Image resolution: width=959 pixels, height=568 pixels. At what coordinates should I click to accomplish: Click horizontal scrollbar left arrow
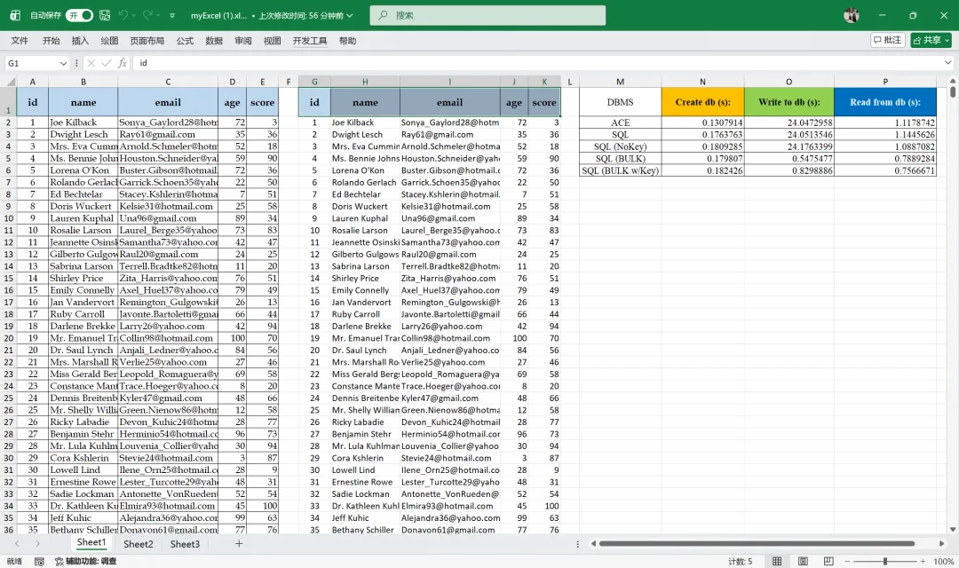592,543
